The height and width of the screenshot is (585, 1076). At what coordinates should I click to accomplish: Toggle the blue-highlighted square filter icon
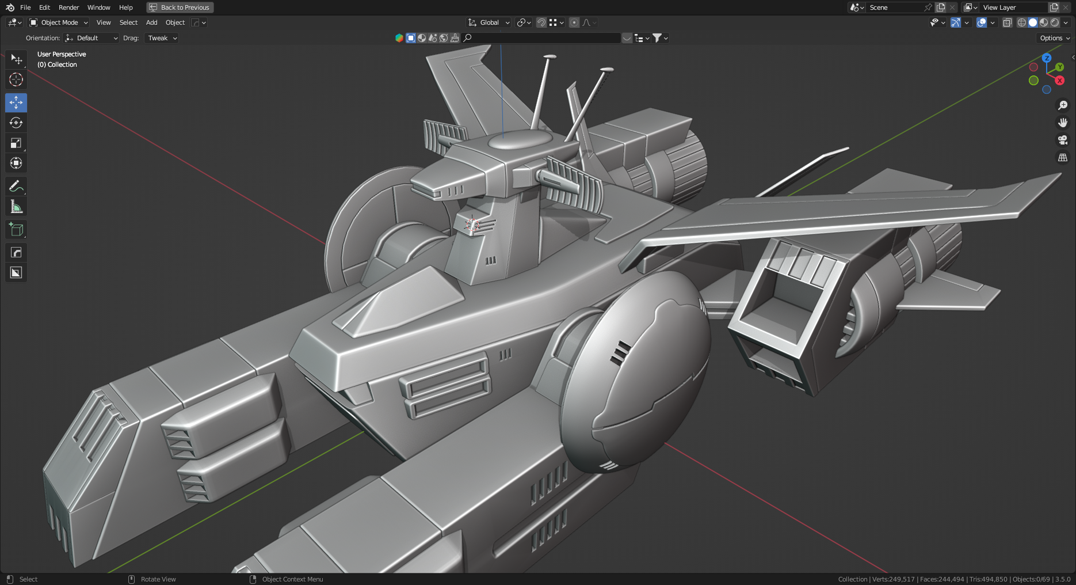[411, 38]
